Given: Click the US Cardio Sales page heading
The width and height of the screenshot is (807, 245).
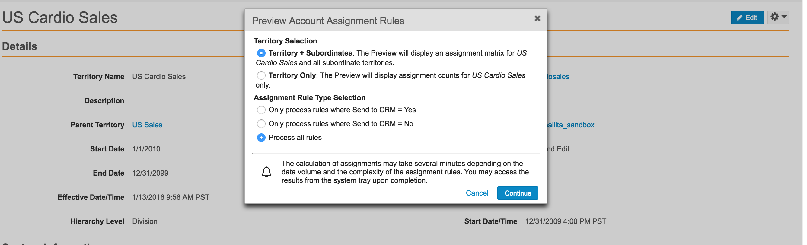Looking at the screenshot, I should 60,17.
